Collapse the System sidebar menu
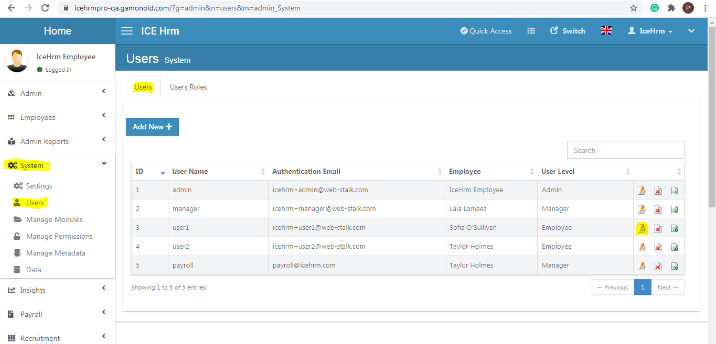716x344 pixels. [58, 165]
